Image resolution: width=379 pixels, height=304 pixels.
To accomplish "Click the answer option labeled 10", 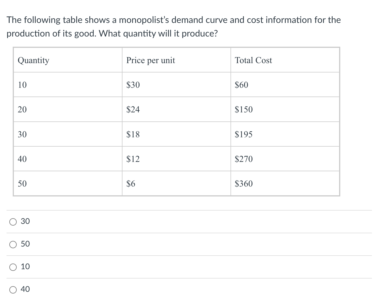I will pyautogui.click(x=25, y=267).
